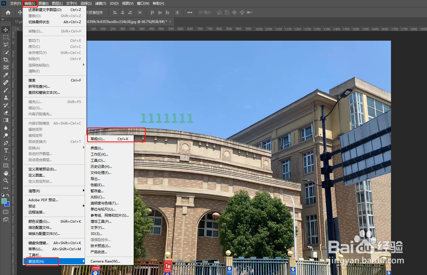This screenshot has height=275, width=427.
Task: Click 还原新建文字图层(O) undo entry
Action: [x=55, y=10]
